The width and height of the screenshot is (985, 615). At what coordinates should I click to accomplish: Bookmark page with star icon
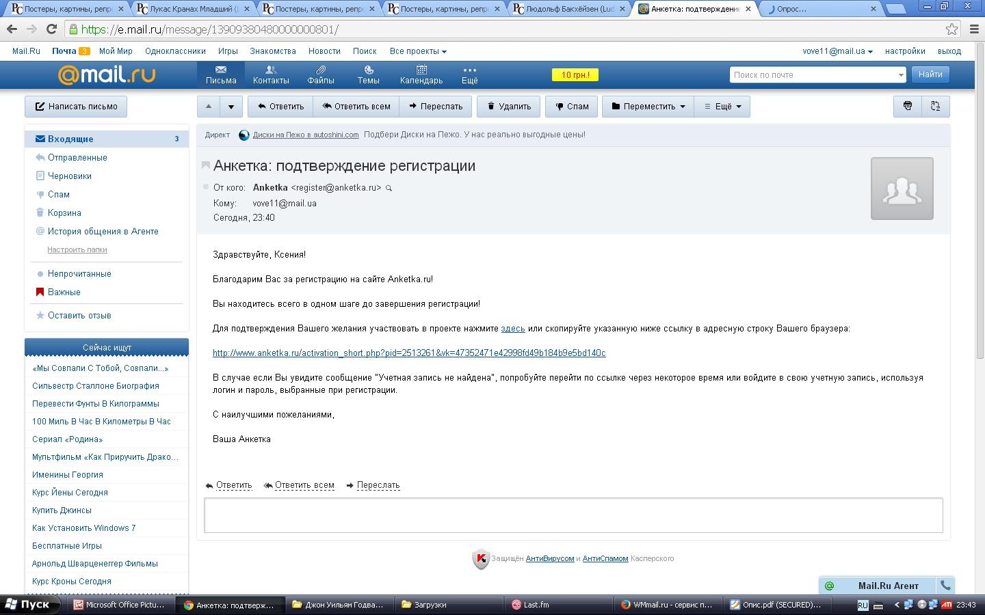[951, 29]
